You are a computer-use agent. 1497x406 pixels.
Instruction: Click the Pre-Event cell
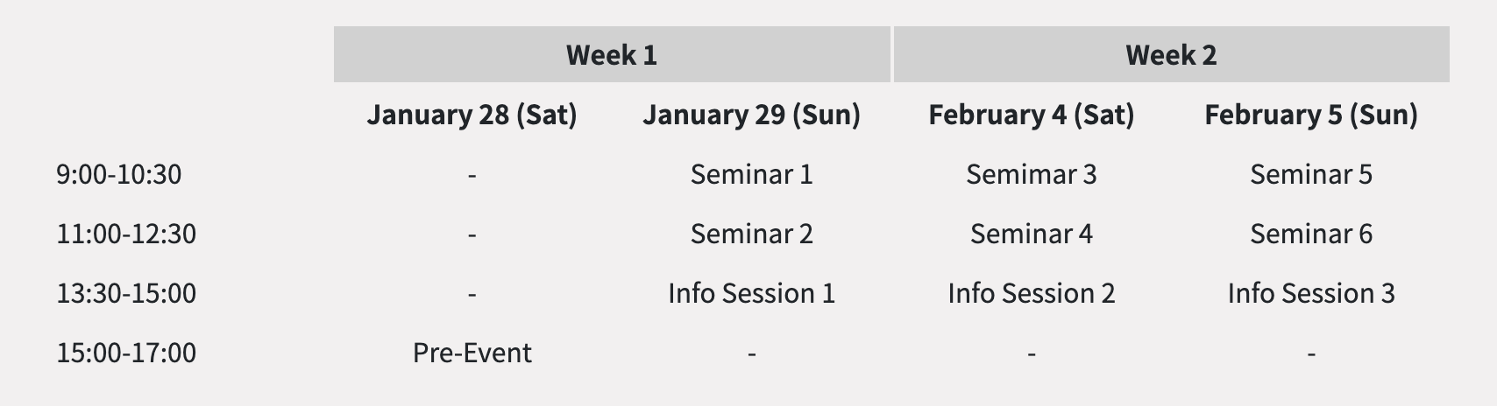(472, 353)
